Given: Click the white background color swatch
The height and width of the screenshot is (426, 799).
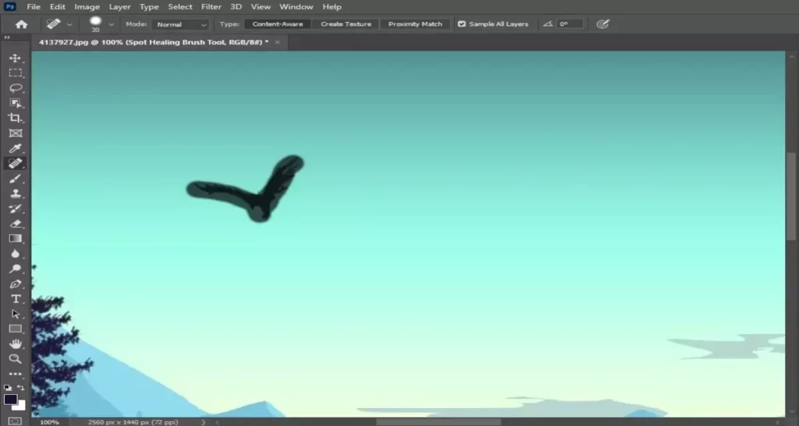Looking at the screenshot, I should pyautogui.click(x=20, y=406).
